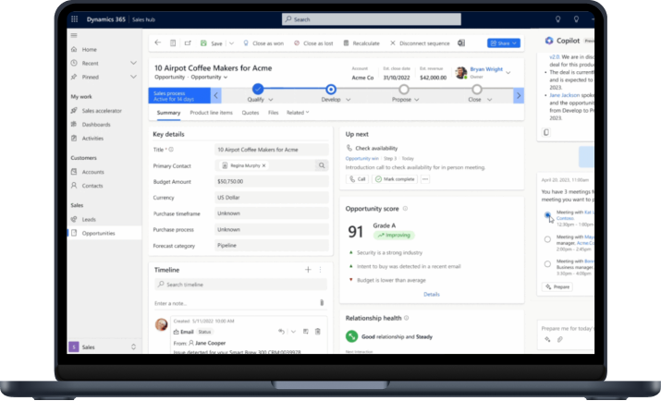Open the Sales area switcher

(104, 346)
